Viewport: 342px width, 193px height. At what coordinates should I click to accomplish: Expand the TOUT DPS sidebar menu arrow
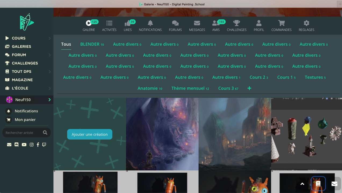coord(49,72)
